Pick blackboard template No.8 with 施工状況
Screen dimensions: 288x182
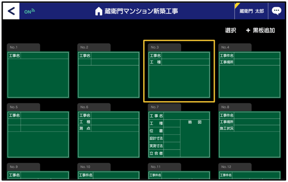[x=249, y=135]
